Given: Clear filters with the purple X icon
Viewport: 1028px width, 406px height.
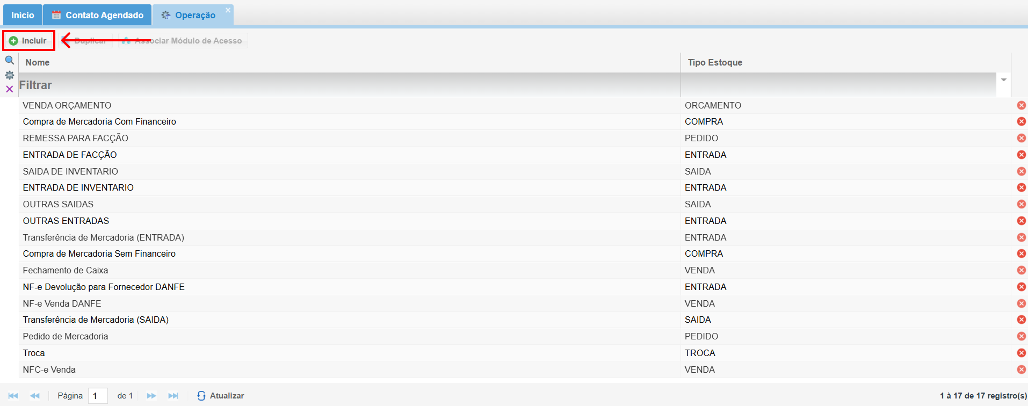Looking at the screenshot, I should coord(9,89).
